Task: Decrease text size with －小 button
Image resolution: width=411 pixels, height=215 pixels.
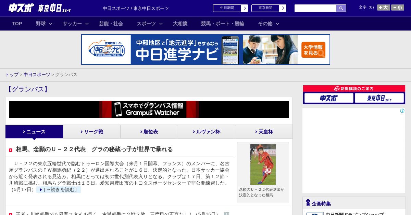Action: pyautogui.click(x=398, y=8)
